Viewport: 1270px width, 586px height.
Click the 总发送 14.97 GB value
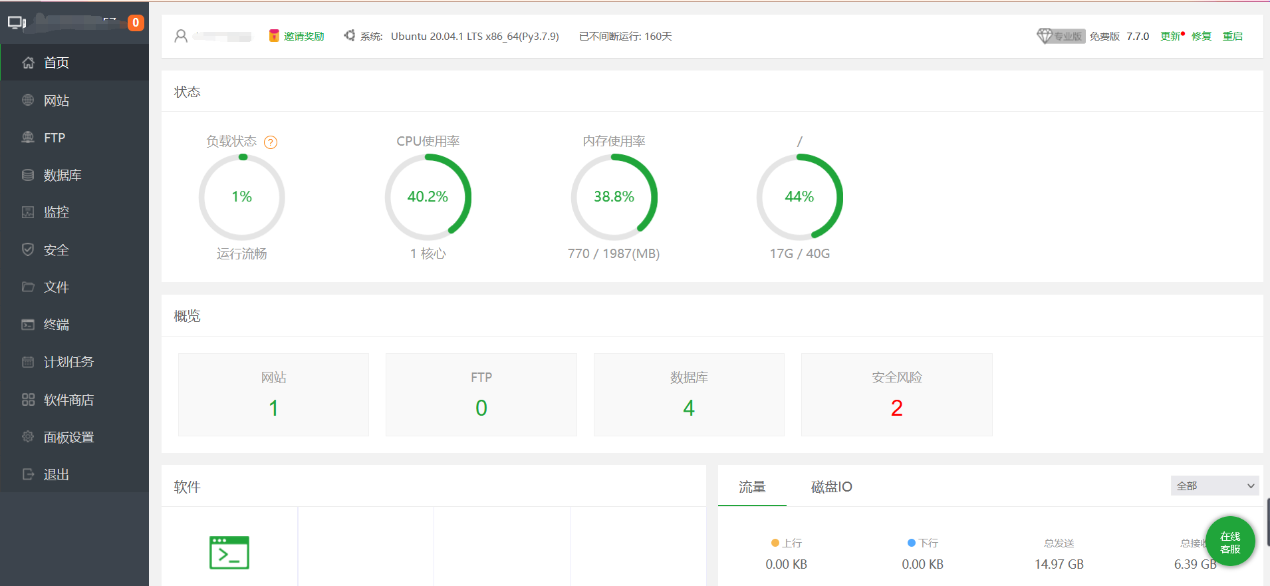1059,564
